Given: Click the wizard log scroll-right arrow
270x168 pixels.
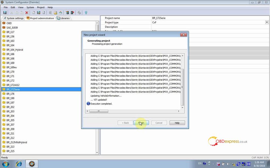Looking at the screenshot, I should (178, 111).
